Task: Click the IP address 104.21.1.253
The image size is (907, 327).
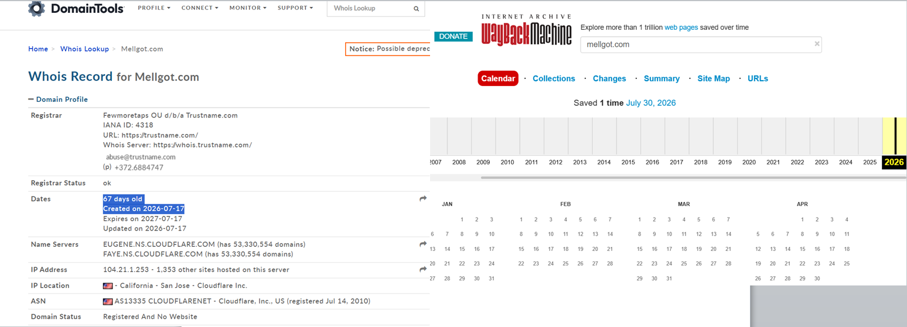Action: (x=126, y=270)
